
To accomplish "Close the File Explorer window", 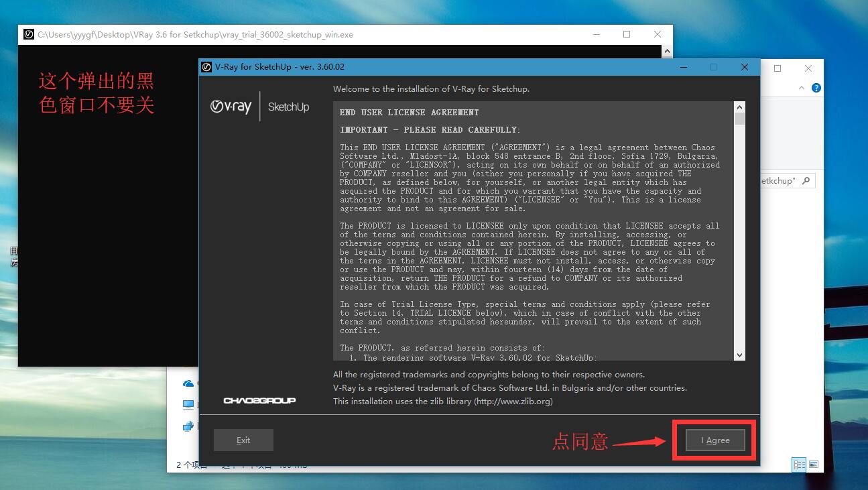I will tap(808, 68).
